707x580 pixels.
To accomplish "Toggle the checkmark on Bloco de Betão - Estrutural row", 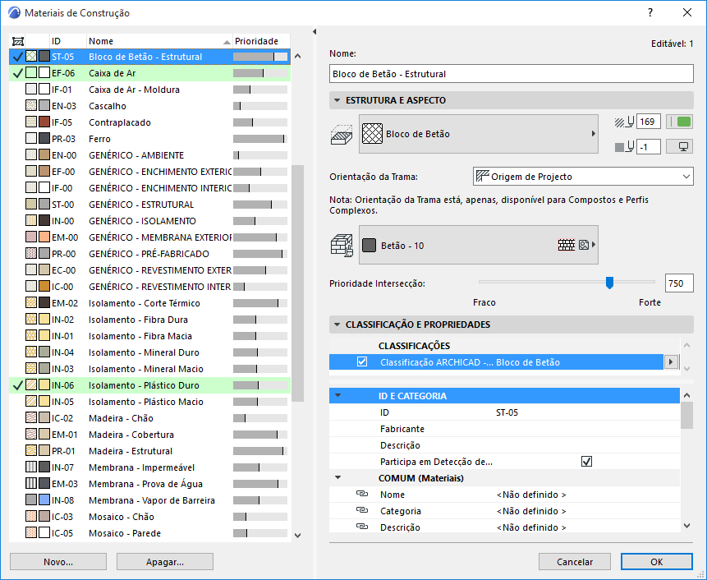I will point(17,57).
